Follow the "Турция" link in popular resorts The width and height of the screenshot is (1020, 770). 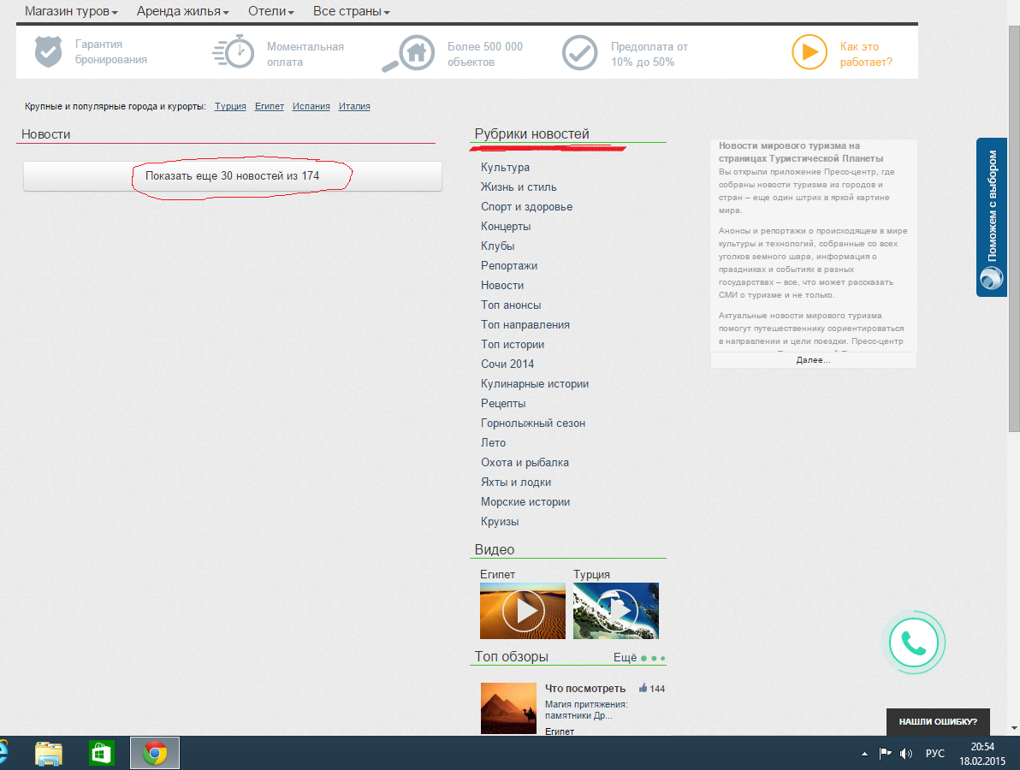click(230, 106)
